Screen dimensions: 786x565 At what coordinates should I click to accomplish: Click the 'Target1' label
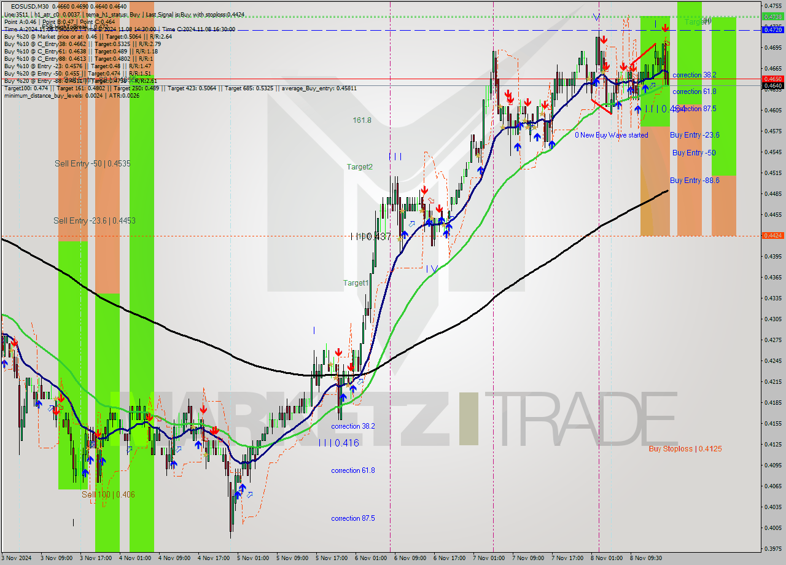tap(356, 283)
